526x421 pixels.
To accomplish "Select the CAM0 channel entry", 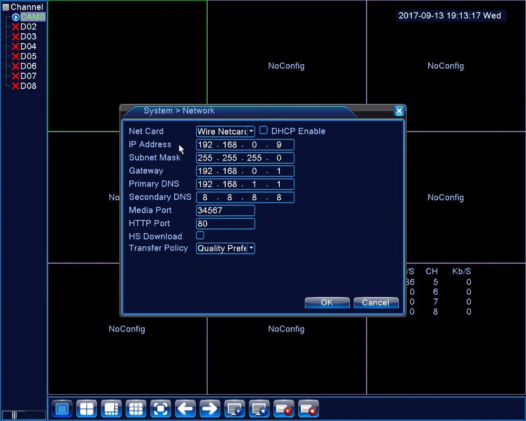I will point(33,17).
